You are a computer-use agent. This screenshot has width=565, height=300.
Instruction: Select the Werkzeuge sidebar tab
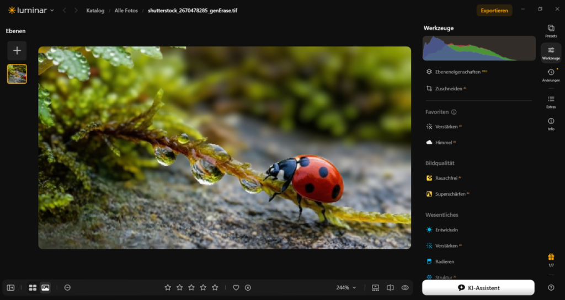(x=551, y=53)
